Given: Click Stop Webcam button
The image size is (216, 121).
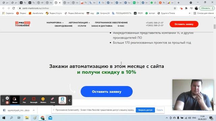Looking at the screenshot, I should coord(62,100).
